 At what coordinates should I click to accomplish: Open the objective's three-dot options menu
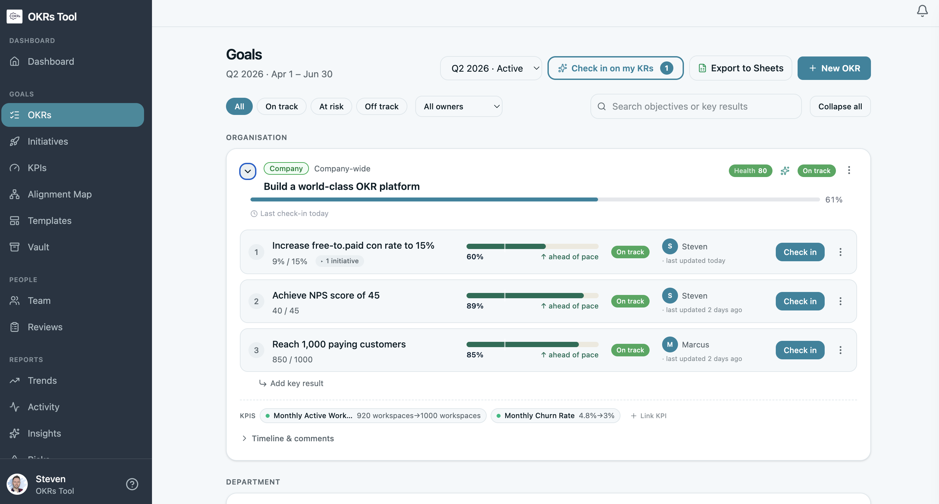848,170
